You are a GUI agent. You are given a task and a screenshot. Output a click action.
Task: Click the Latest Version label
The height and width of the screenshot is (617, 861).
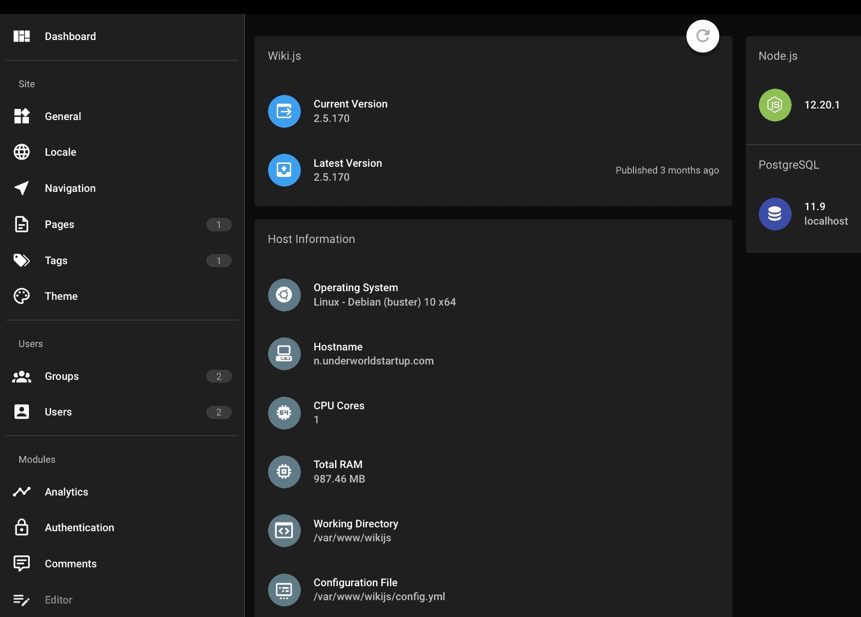[348, 163]
